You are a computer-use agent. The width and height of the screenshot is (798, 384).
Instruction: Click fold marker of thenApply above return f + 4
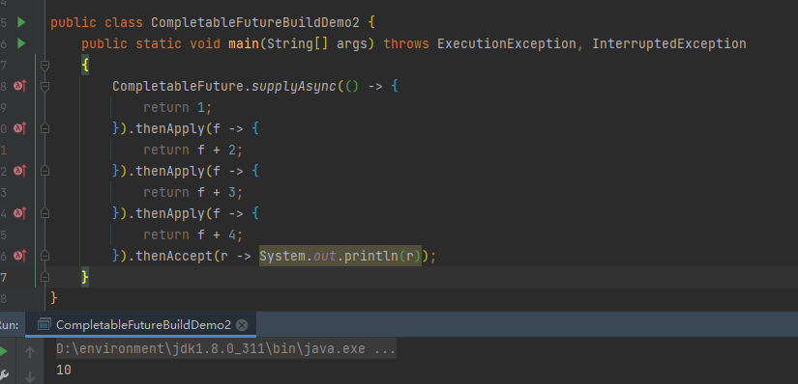(44, 213)
